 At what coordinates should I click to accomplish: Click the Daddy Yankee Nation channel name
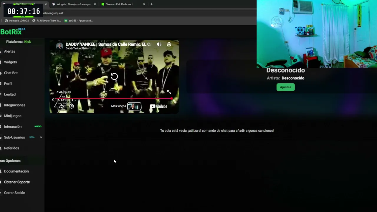tap(77, 48)
